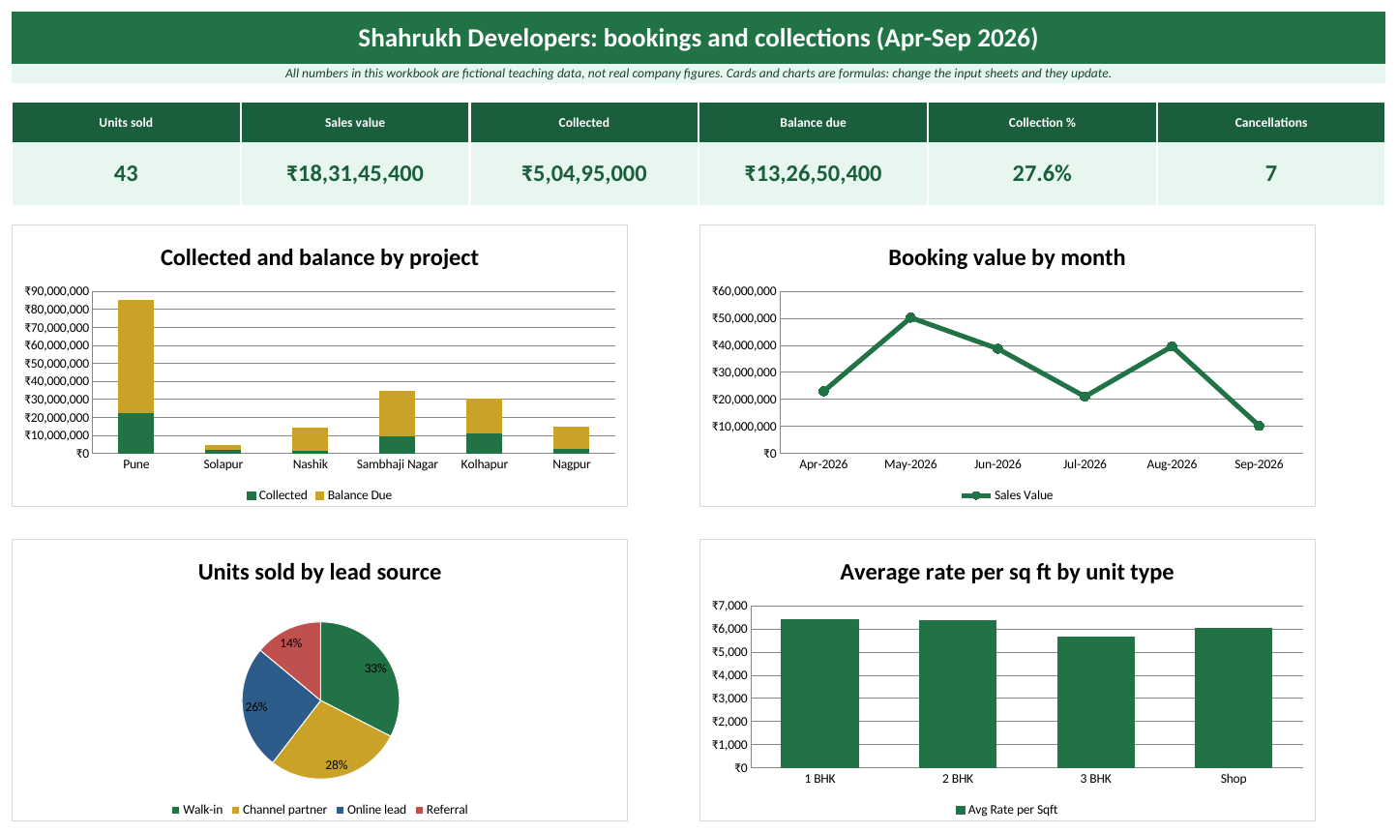Click the gold 28% pie slice

coord(329,745)
